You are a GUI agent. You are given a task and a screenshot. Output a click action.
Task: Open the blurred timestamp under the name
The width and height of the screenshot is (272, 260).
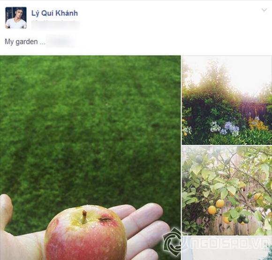click(x=55, y=24)
